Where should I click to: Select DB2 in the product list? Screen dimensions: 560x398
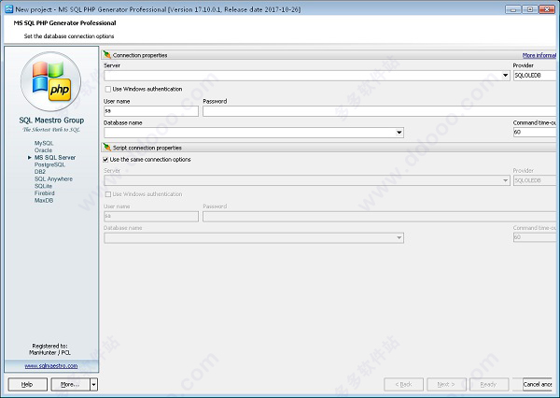[x=40, y=172]
